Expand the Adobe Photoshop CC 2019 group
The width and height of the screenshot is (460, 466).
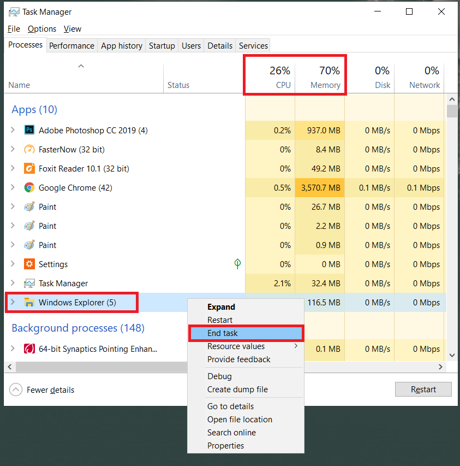point(13,130)
